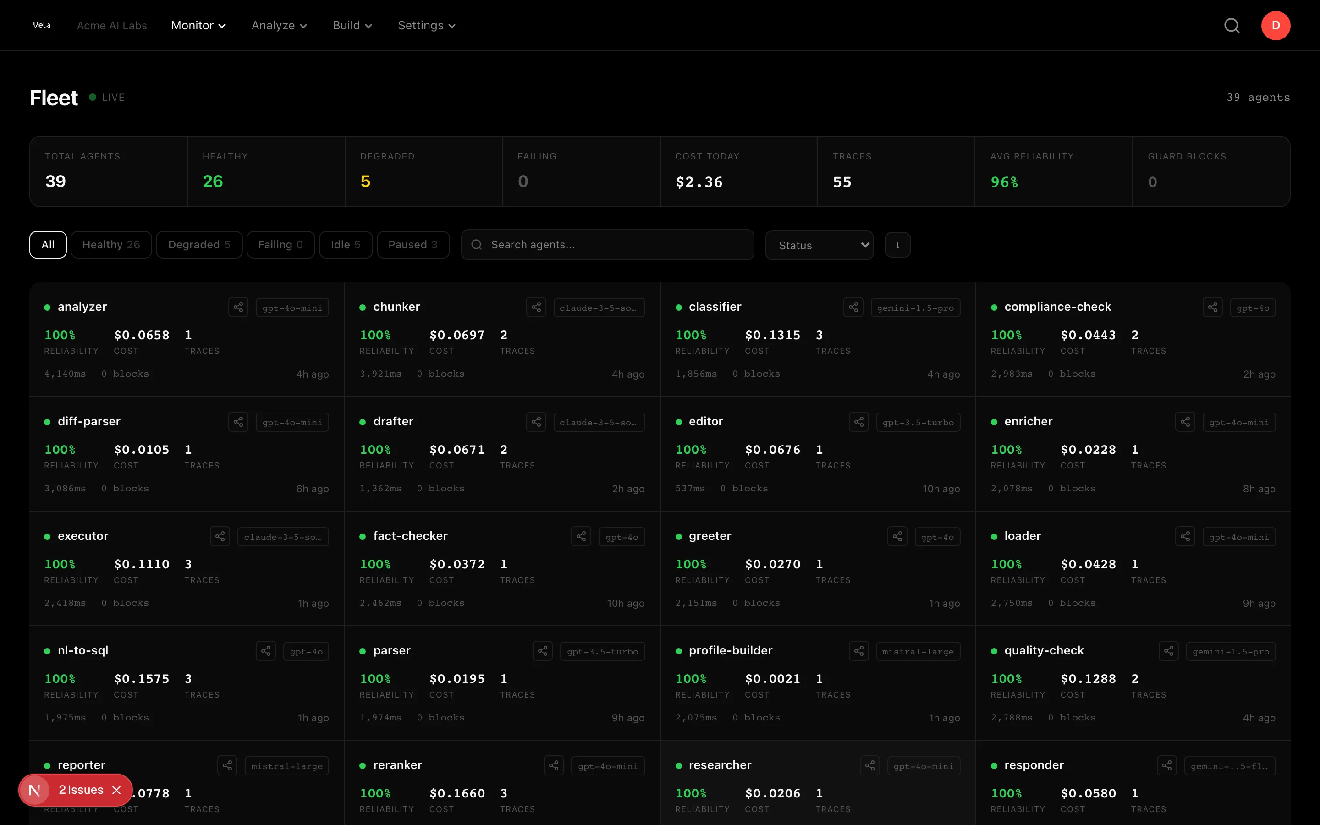
Task: Open the share graph icon on analyzer card
Action: (238, 307)
